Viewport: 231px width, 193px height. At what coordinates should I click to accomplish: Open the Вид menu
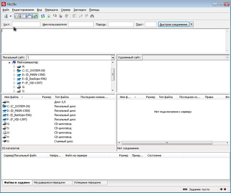(39, 10)
